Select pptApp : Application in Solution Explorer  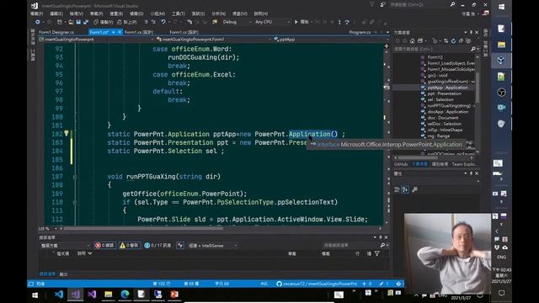point(447,88)
